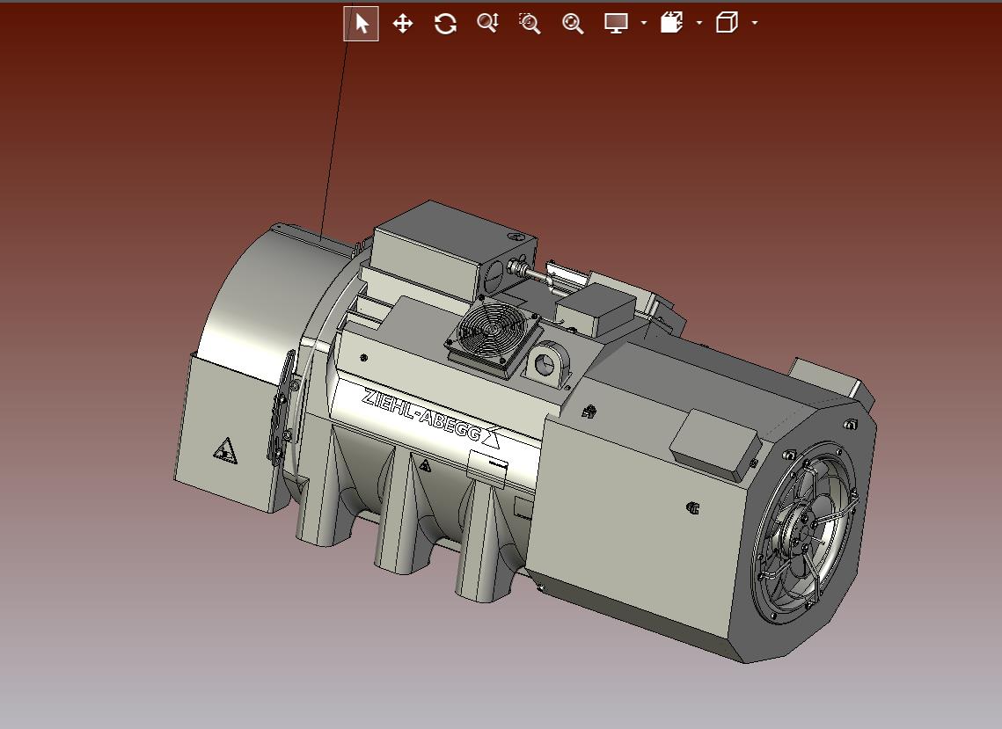Select the round end fan grille of the motor
This screenshot has width=1002, height=729.
(807, 534)
